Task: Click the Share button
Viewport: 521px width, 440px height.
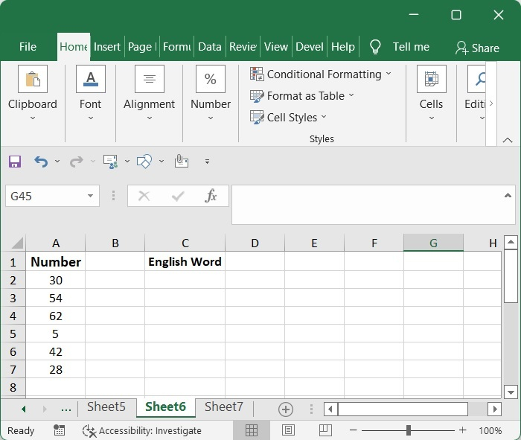Action: click(x=477, y=48)
